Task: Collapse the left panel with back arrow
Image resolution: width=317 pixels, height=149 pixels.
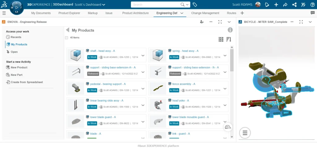Action: point(67,30)
